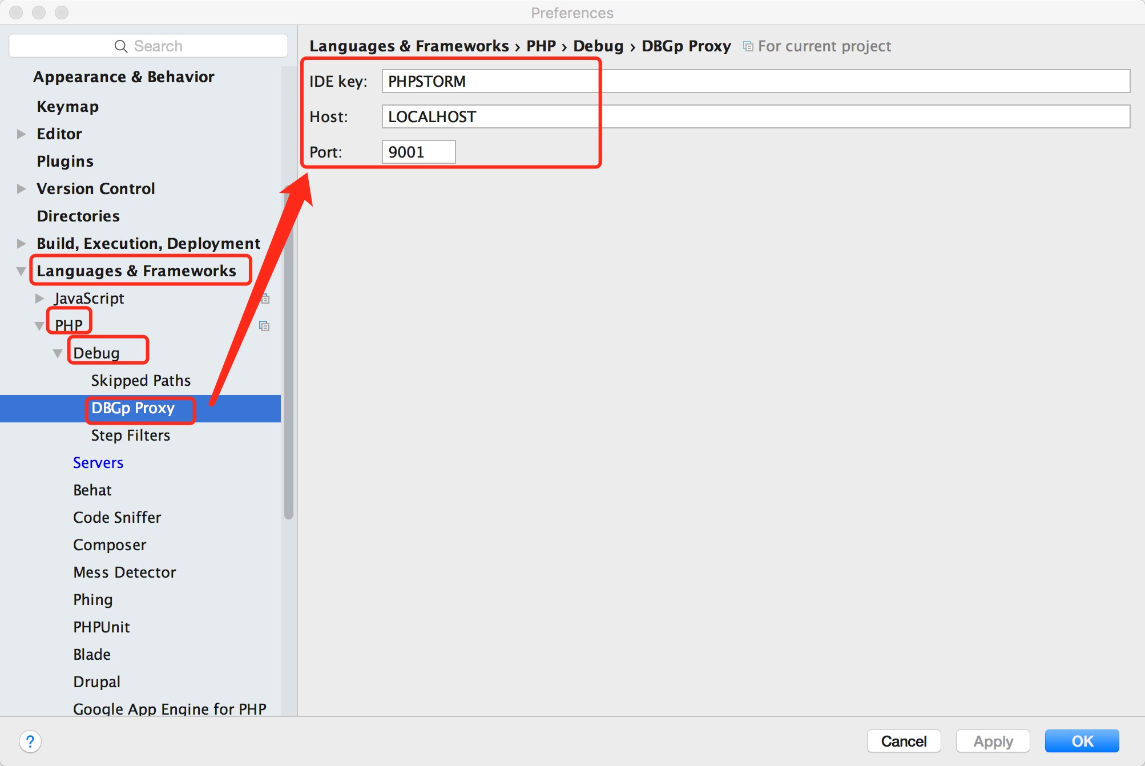The height and width of the screenshot is (766, 1145).
Task: Expand the Version Control section
Action: (x=21, y=189)
